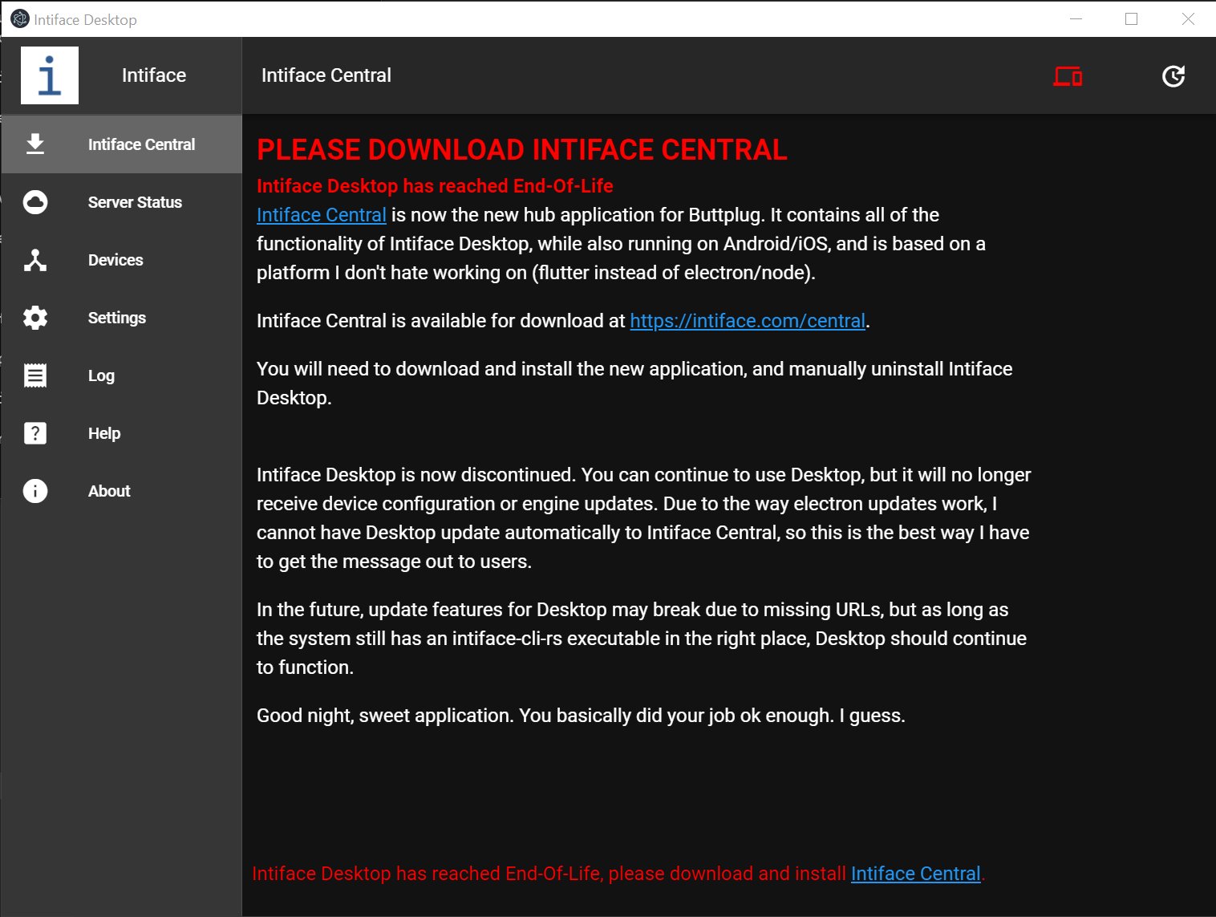Viewport: 1216px width, 917px height.
Task: Open the Help section
Action: [122, 433]
